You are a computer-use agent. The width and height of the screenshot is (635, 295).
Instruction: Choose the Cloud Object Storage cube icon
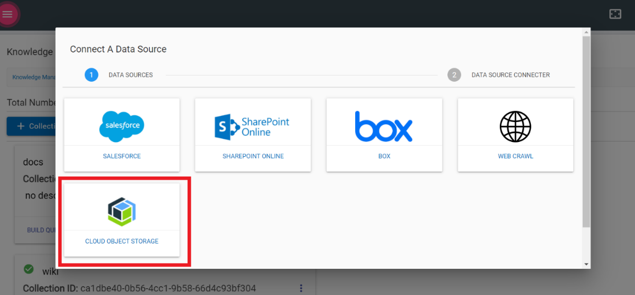(122, 211)
